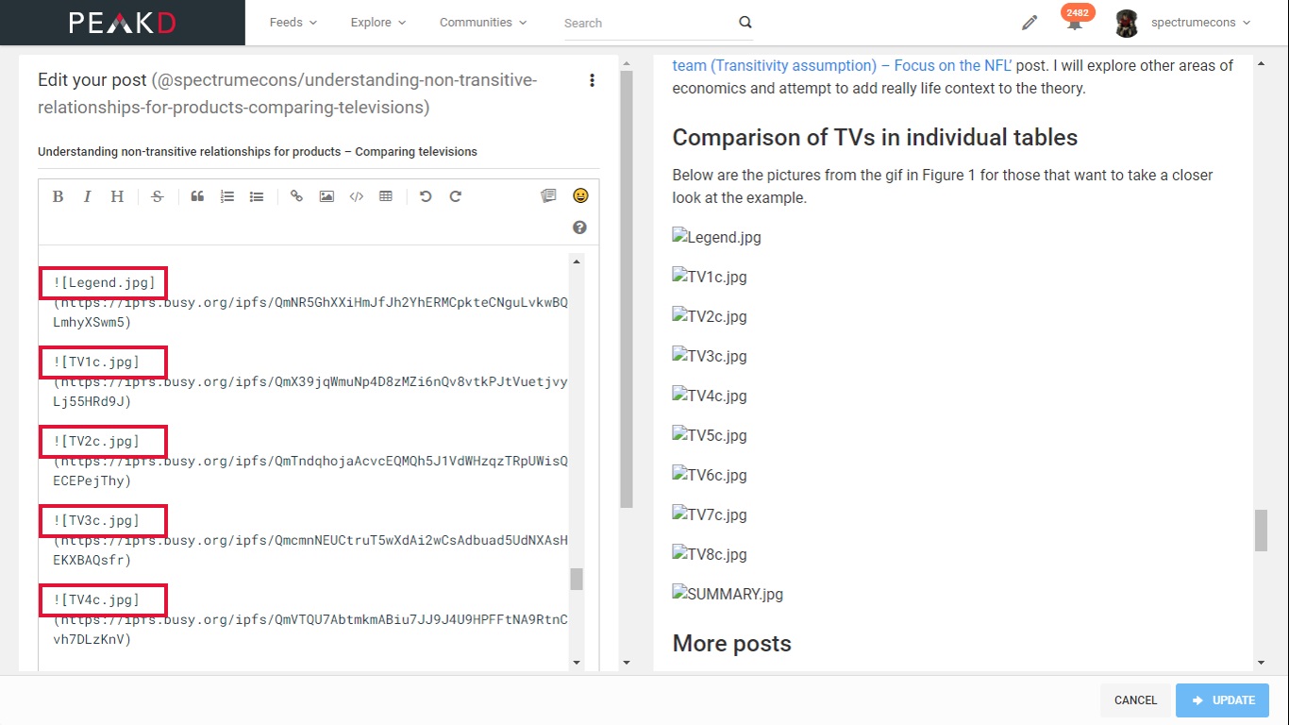Edit the post title field
Image resolution: width=1289 pixels, height=725 pixels.
[x=319, y=152]
